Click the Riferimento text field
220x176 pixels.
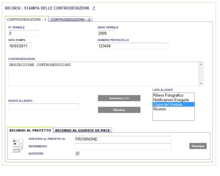coord(123,146)
